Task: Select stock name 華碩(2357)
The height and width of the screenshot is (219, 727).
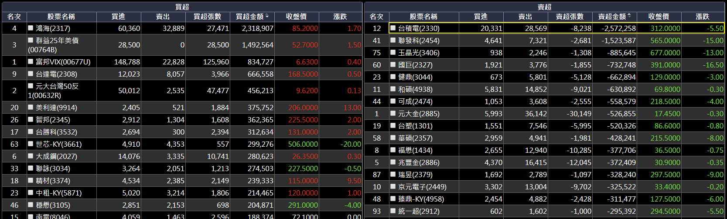Action: point(415,138)
